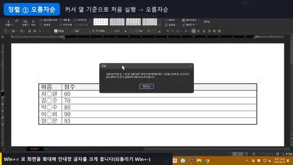This screenshot has width=293, height=165.
Task: Show hidden system tray icons
Action: click(247, 161)
